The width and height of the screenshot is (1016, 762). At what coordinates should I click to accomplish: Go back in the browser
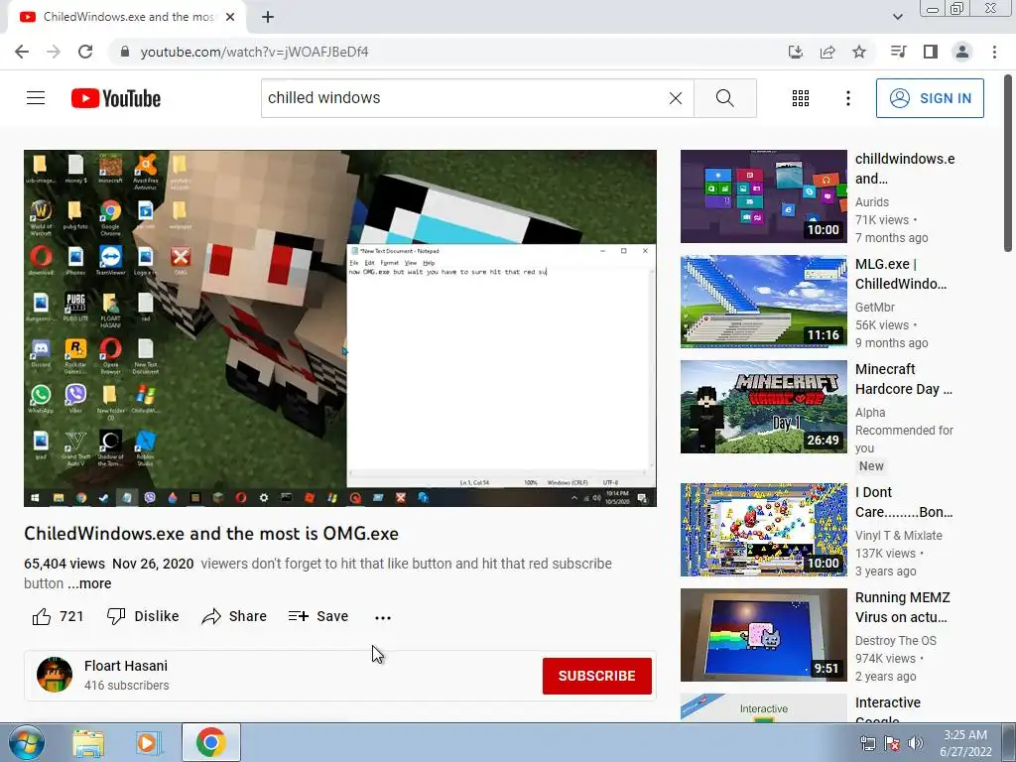point(22,52)
